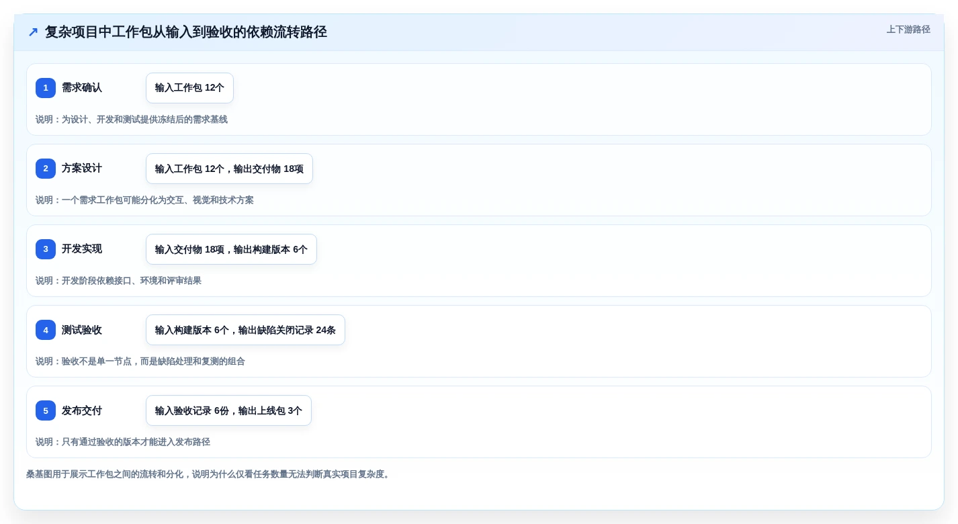Select the 方案设计 step name
This screenshot has width=958, height=524.
click(x=82, y=169)
